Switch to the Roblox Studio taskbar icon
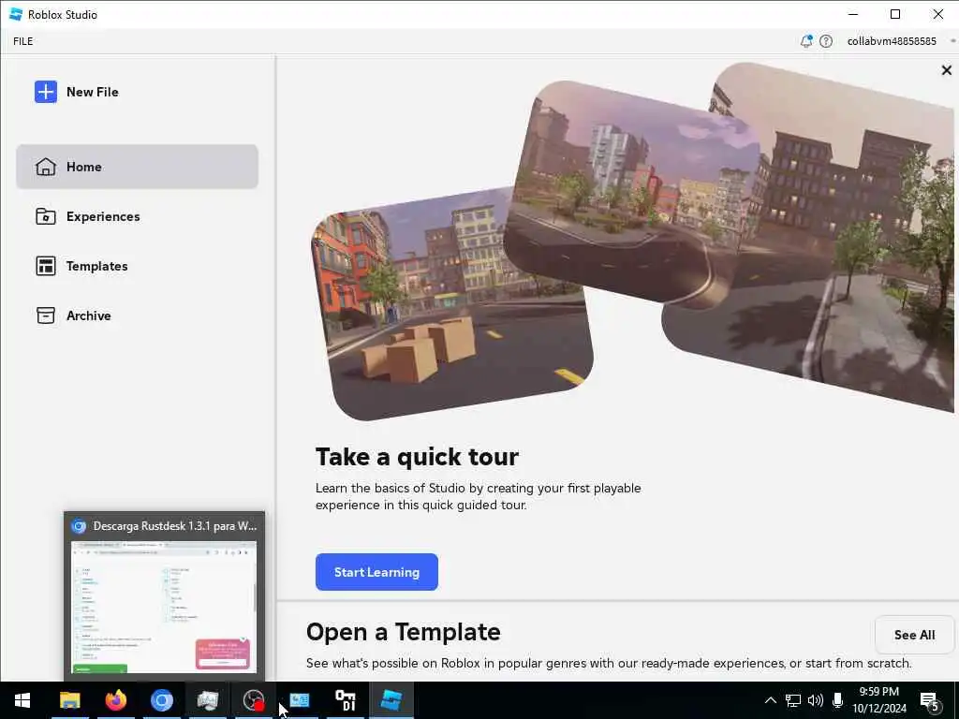Image resolution: width=959 pixels, height=719 pixels. pyautogui.click(x=391, y=700)
